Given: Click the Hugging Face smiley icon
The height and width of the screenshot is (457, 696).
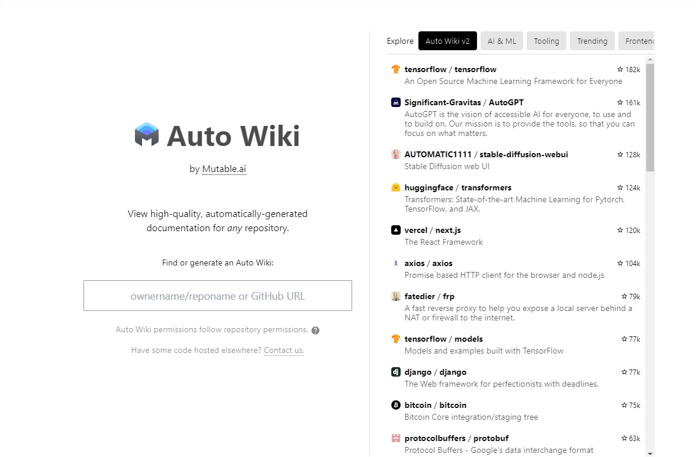Looking at the screenshot, I should [x=395, y=187].
